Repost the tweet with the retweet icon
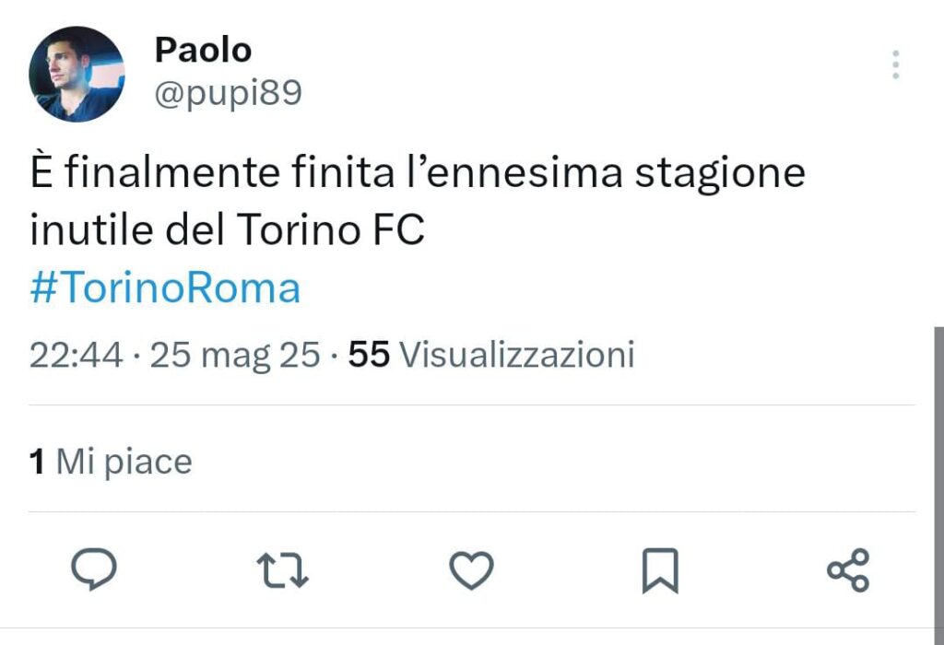 pyautogui.click(x=282, y=570)
